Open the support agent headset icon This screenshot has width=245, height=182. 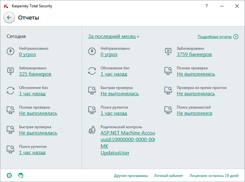tap(21, 175)
